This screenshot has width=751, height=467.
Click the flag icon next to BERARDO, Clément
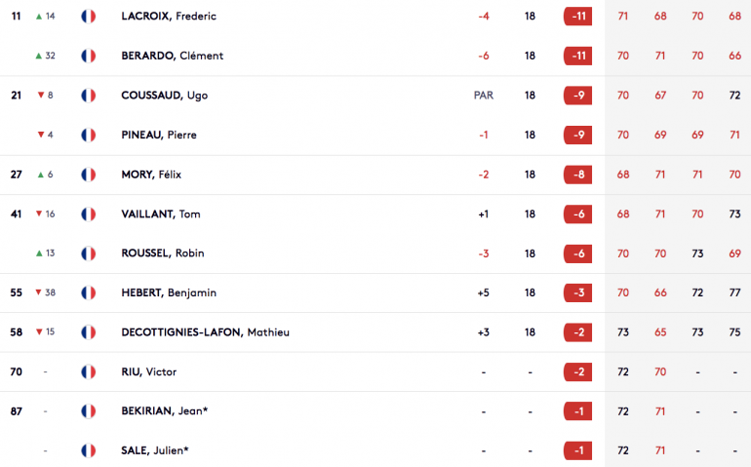(x=88, y=56)
